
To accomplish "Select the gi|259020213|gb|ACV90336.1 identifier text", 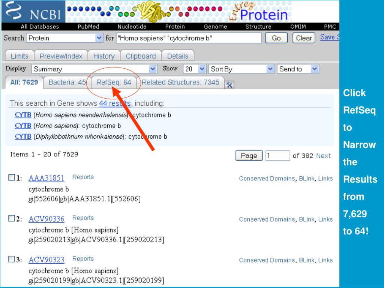I will (x=96, y=240).
